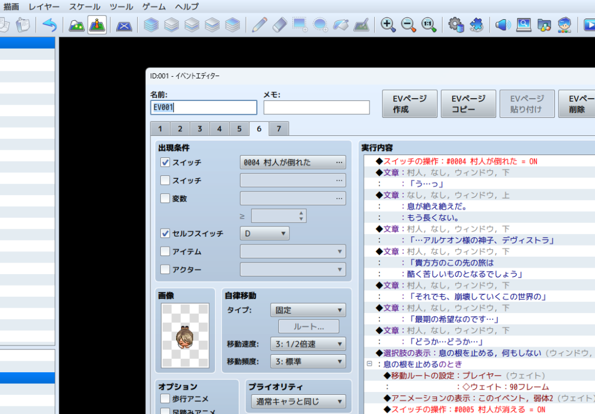The width and height of the screenshot is (595, 414).
Task: Select the Event edit mode icon
Action: coord(97,25)
